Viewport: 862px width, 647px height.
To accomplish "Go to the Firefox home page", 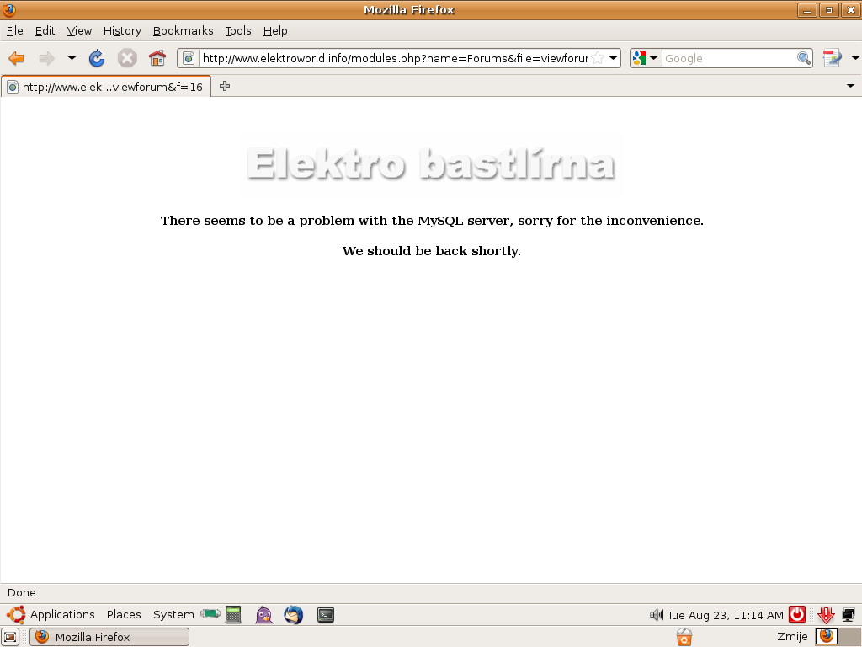I will [x=157, y=58].
